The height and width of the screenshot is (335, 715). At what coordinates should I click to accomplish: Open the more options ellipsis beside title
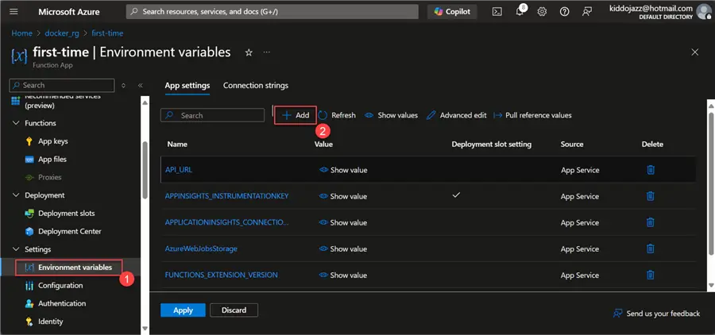266,52
